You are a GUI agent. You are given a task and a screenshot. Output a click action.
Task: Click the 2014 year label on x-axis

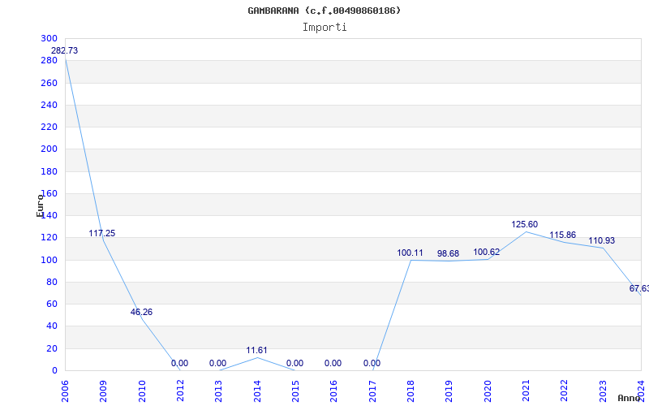coord(257,391)
